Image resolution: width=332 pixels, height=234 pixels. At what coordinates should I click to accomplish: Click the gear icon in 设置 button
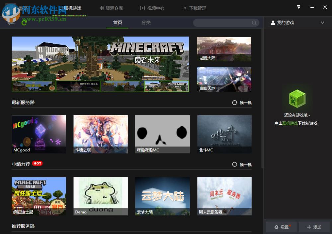coord(276,227)
